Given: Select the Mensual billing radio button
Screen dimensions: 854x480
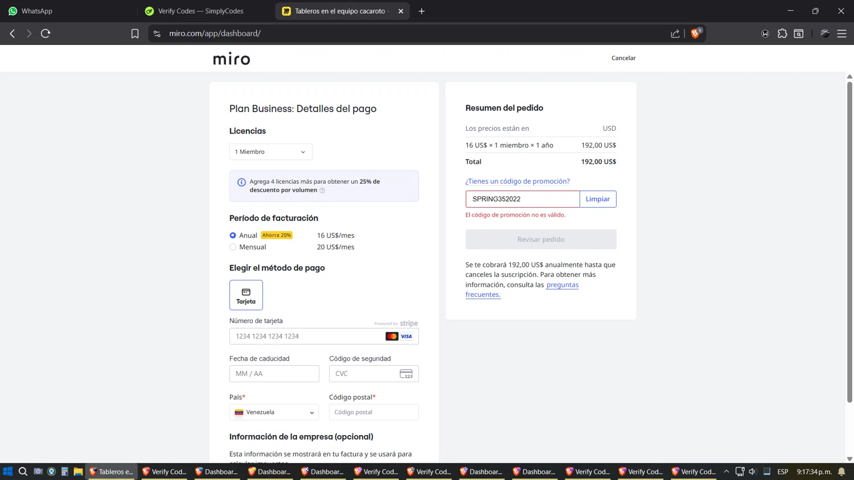Looking at the screenshot, I should coord(233,247).
